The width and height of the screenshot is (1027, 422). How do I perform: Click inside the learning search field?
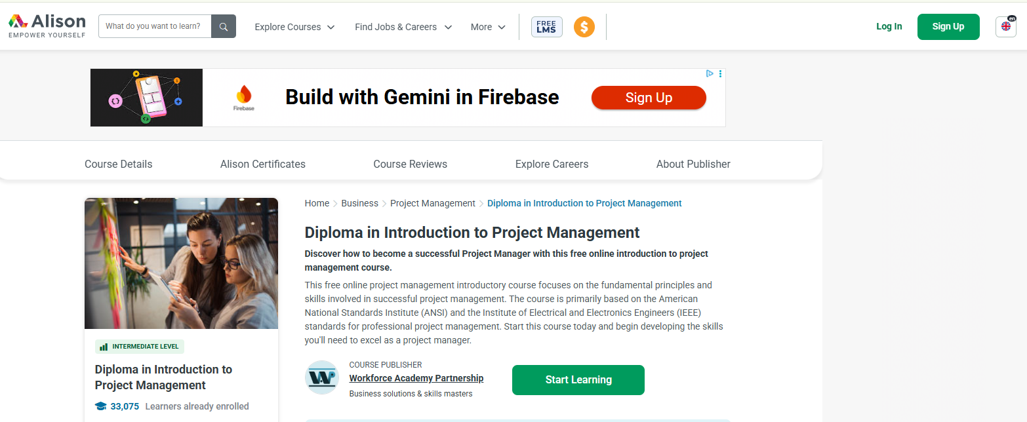coord(154,26)
